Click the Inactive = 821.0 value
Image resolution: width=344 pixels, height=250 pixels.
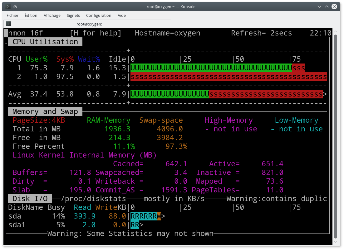click(273, 172)
